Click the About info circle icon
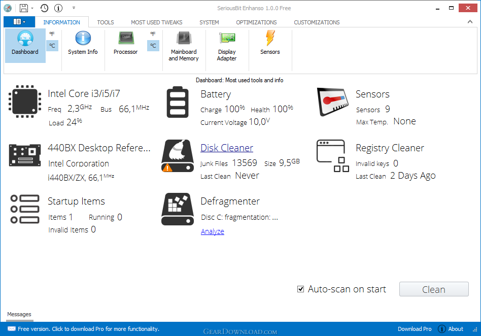481x336 pixels. [442, 329]
